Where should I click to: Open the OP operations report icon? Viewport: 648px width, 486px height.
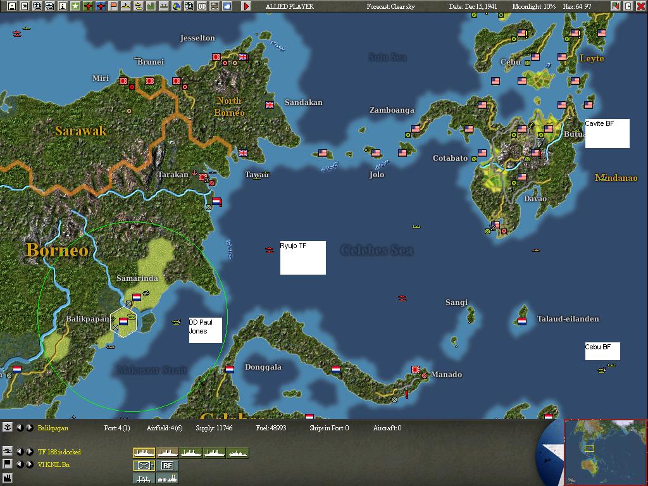[x=202, y=6]
